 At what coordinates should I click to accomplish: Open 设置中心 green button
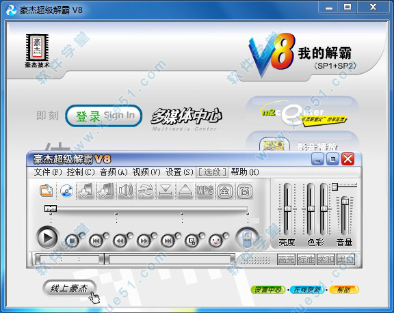click(x=268, y=290)
